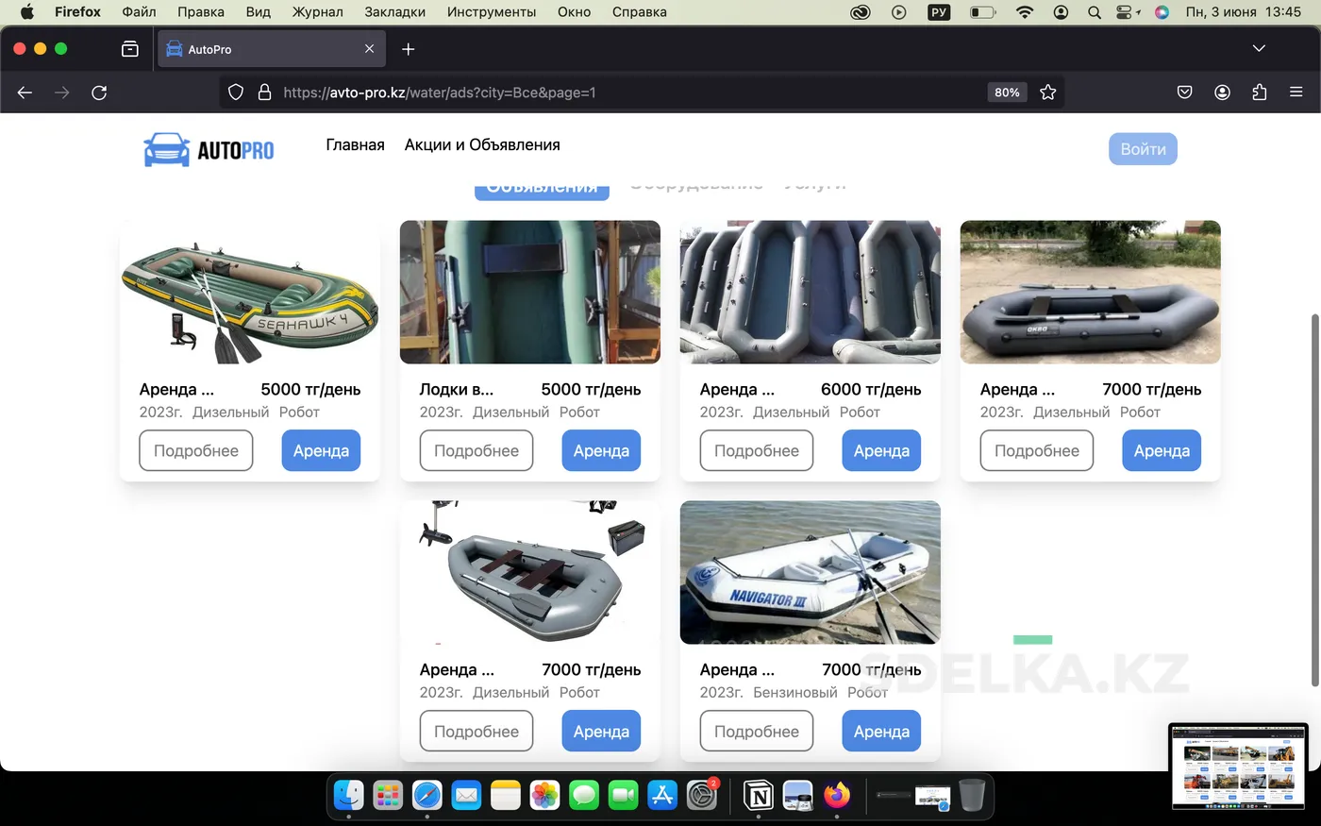The image size is (1321, 826).
Task: Click the site padlock security icon
Action: pyautogui.click(x=264, y=93)
